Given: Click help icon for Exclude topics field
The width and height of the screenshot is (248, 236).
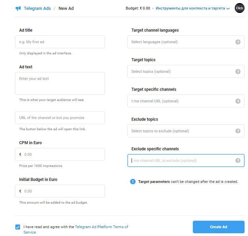Looking at the screenshot, I should coord(238,131).
